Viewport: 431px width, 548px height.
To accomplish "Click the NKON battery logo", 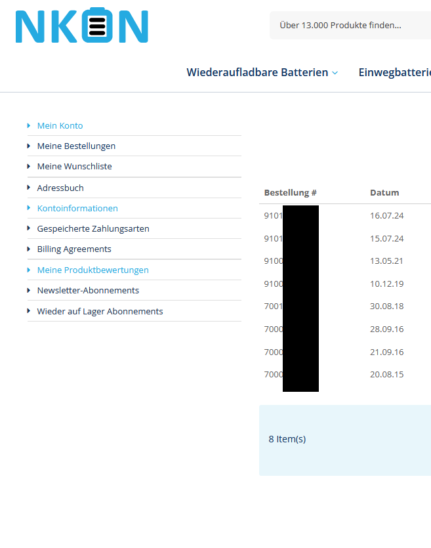I will pyautogui.click(x=82, y=26).
